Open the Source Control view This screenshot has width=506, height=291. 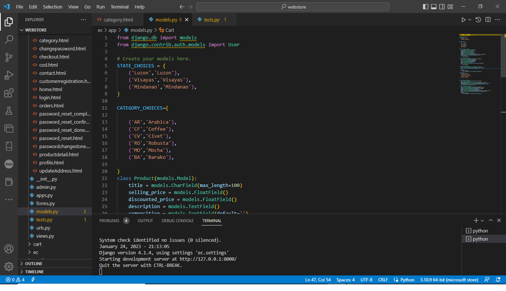9,57
